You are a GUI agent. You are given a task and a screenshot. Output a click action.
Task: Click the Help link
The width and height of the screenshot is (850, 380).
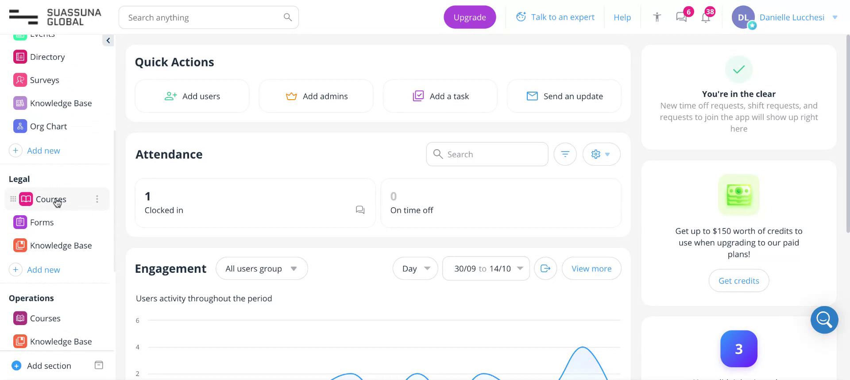point(622,17)
